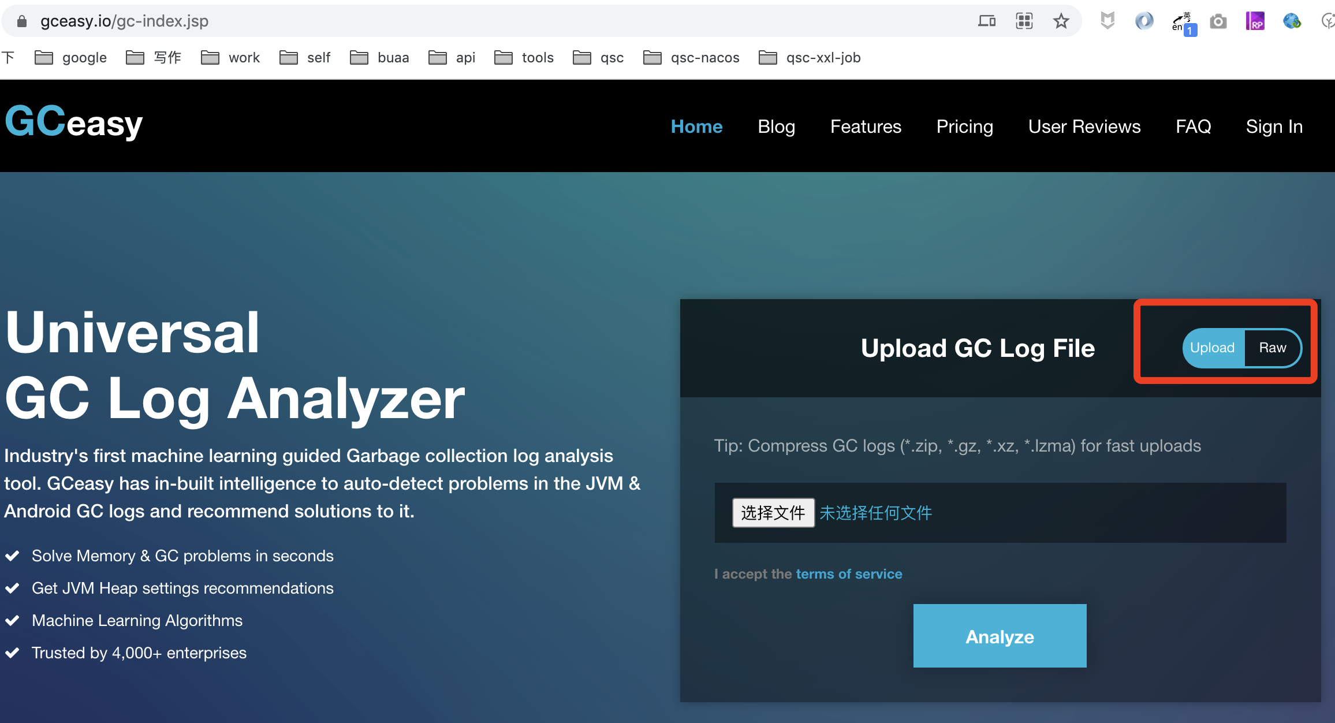Click the camera screenshot extension icon

1218,22
